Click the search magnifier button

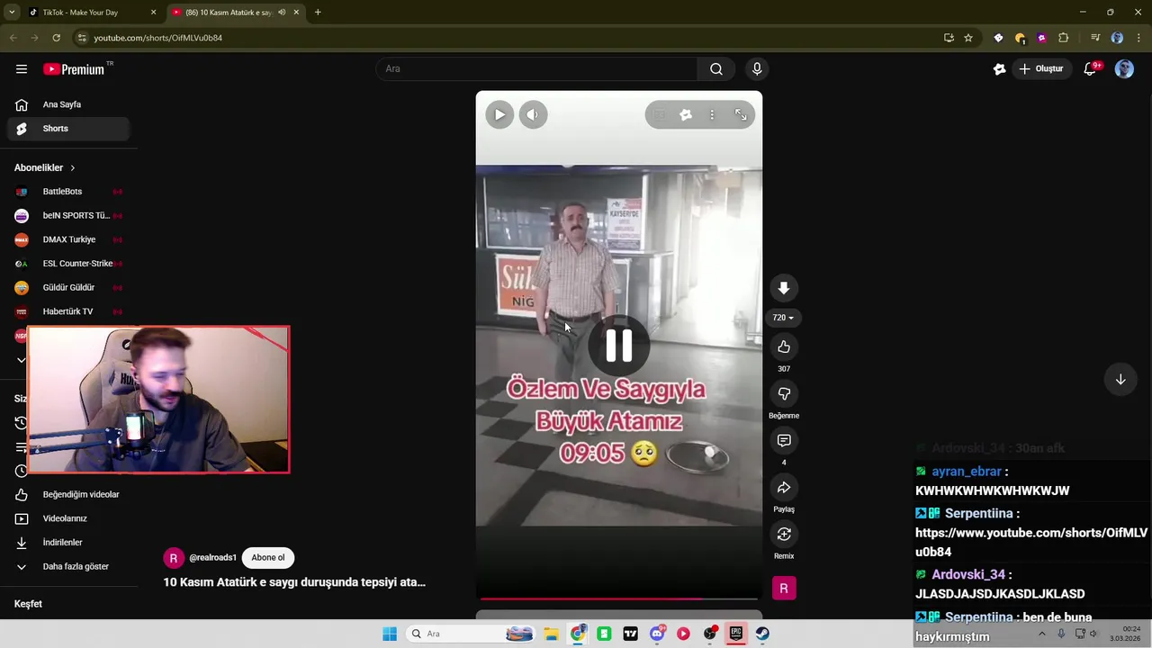pyautogui.click(x=715, y=69)
